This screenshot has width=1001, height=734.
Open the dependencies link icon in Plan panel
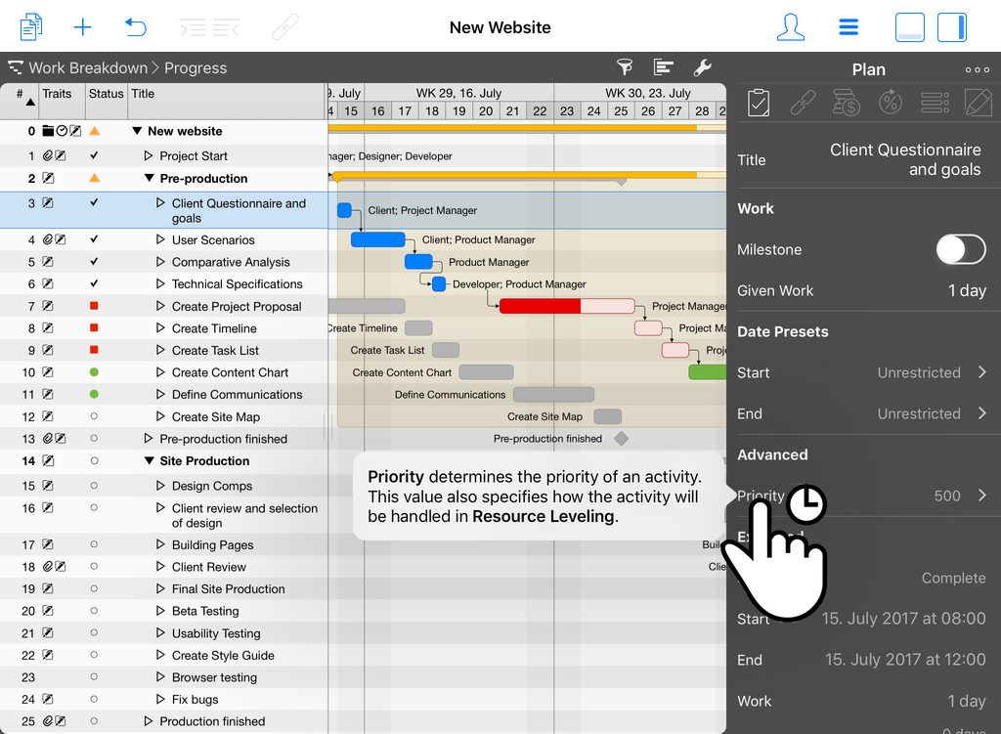[x=804, y=102]
